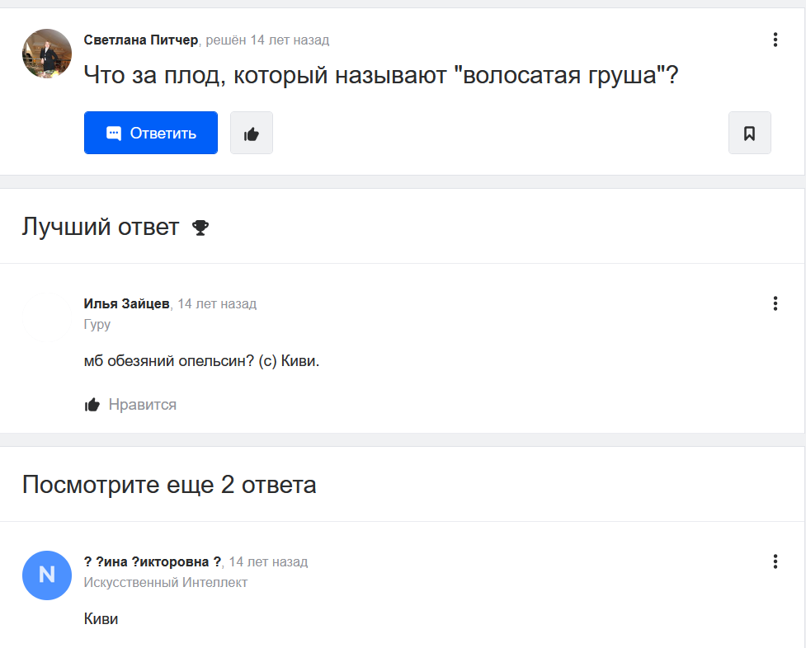Click the Искусственный Интеллект rank label
This screenshot has width=806, height=648.
[166, 582]
